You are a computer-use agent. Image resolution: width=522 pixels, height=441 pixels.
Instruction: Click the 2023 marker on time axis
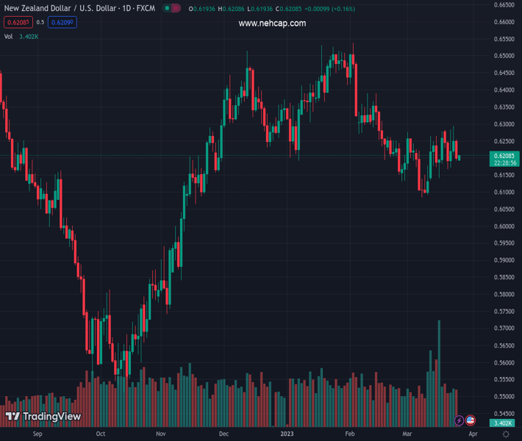click(x=287, y=434)
